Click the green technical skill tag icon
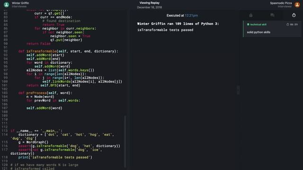The height and width of the screenshot is (170, 303). point(248,25)
